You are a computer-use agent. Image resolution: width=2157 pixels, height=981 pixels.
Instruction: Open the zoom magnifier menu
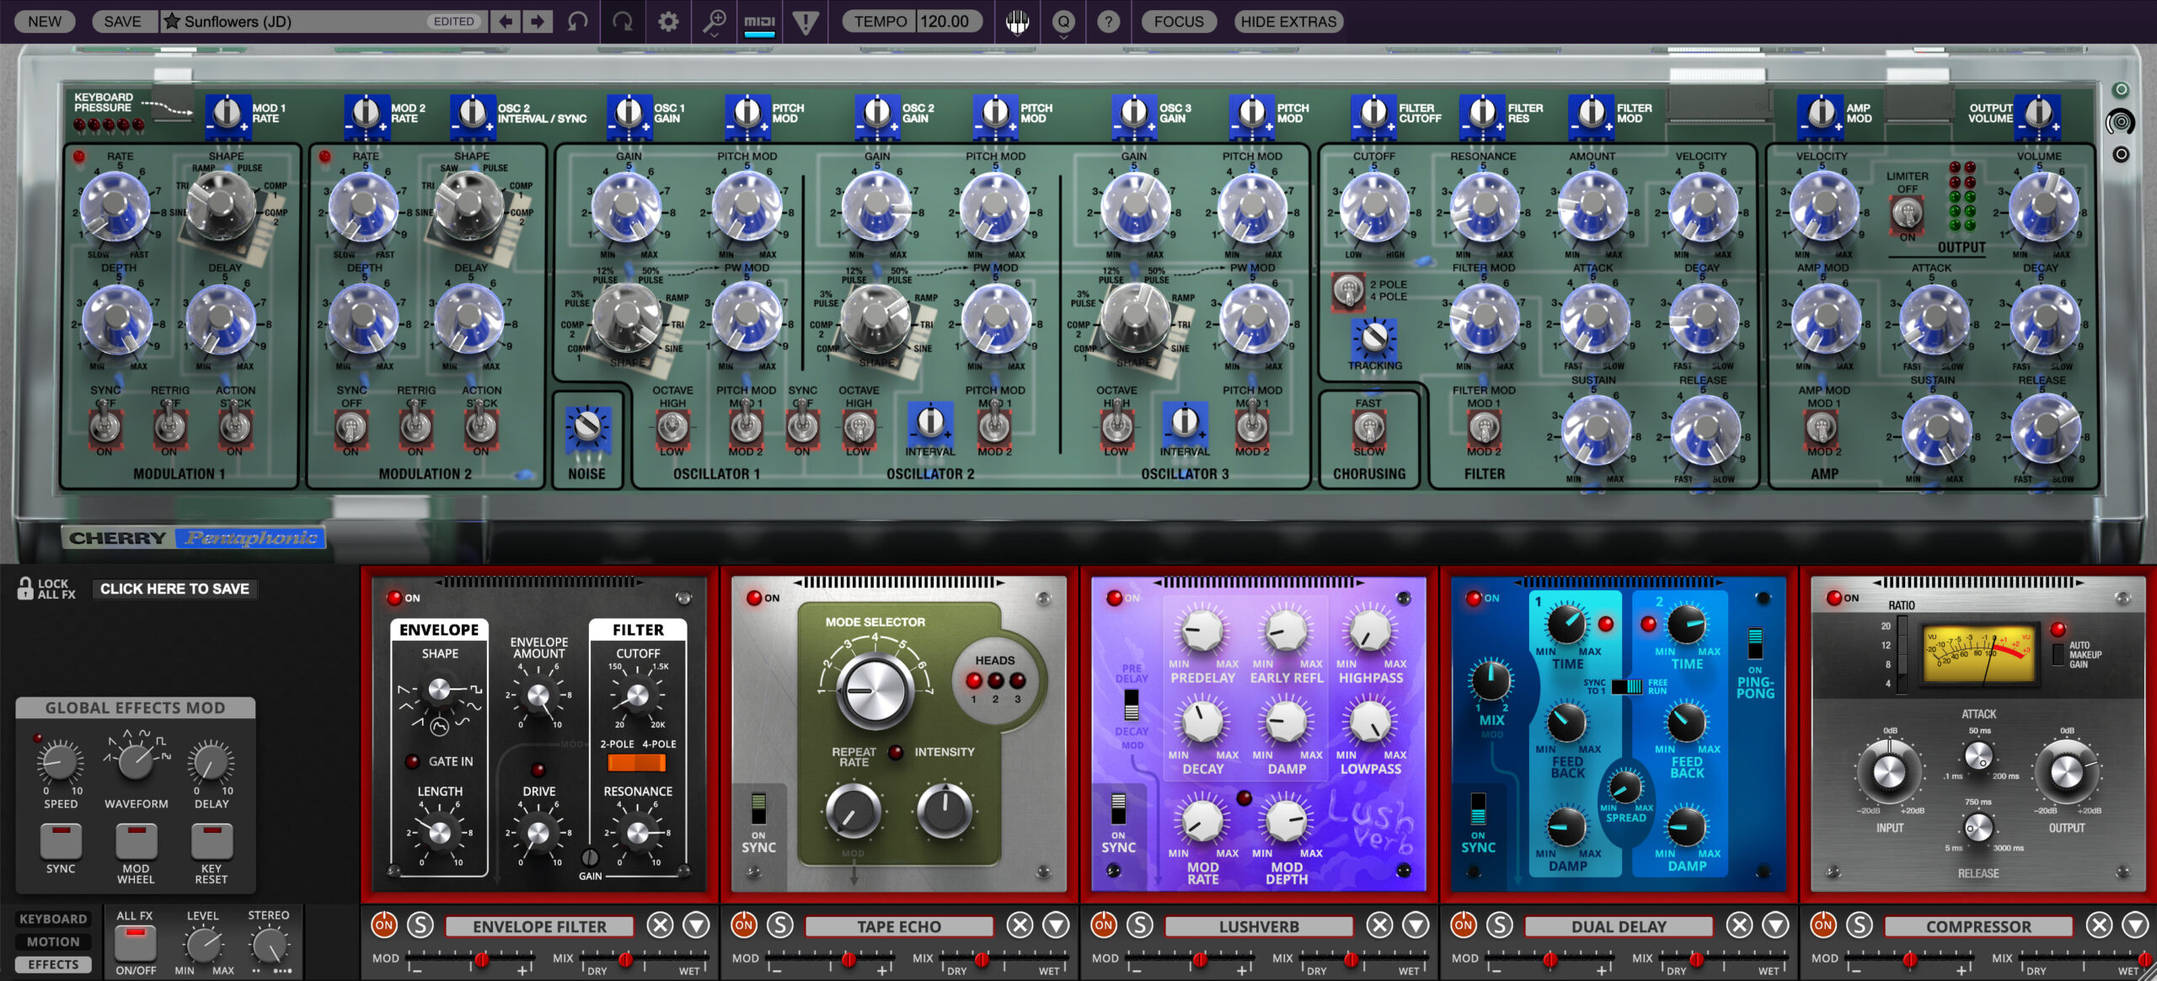(715, 22)
